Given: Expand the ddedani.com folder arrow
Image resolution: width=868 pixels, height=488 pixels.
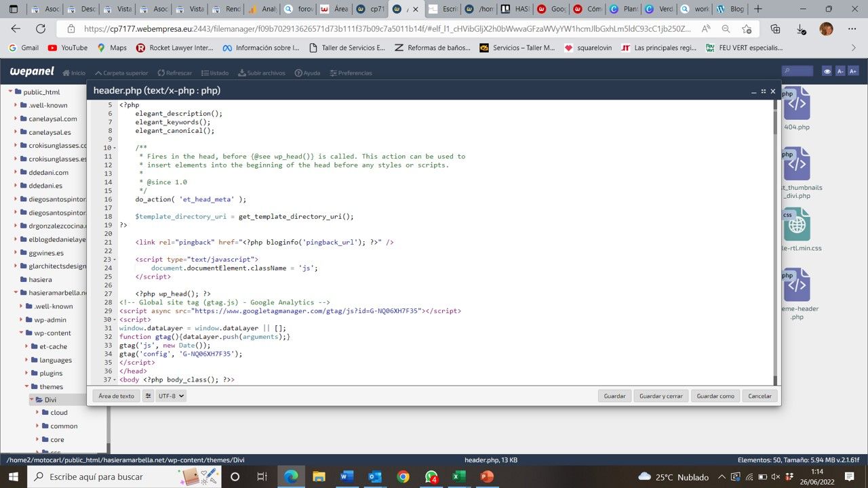Looking at the screenshot, I should pyautogui.click(x=16, y=172).
